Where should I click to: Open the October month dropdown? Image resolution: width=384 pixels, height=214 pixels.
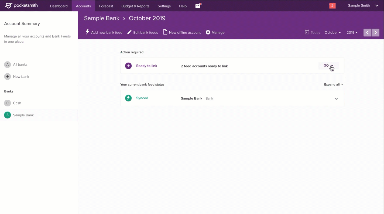pos(332,32)
